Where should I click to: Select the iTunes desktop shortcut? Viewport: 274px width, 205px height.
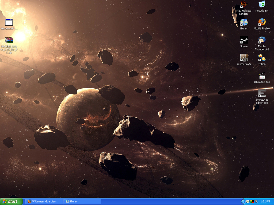coord(244,24)
